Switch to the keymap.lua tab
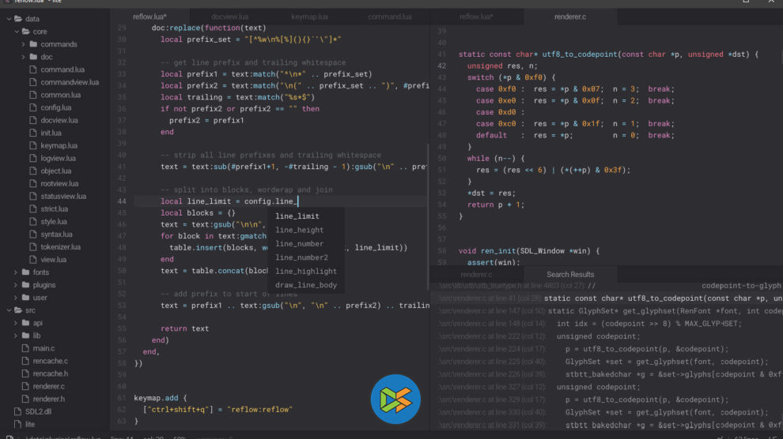 [309, 17]
